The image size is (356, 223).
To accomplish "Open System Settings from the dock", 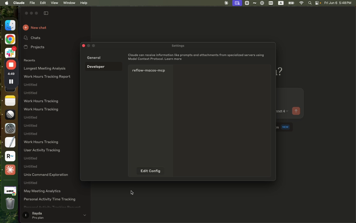I will [10, 129].
